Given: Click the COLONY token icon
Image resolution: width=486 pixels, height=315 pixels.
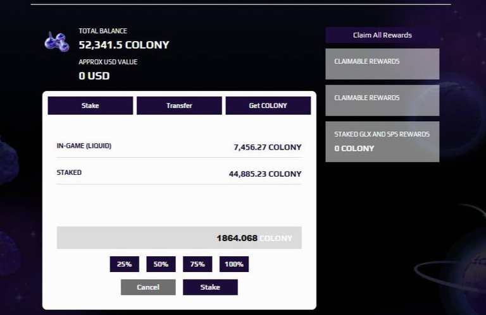Looking at the screenshot, I should 57,42.
